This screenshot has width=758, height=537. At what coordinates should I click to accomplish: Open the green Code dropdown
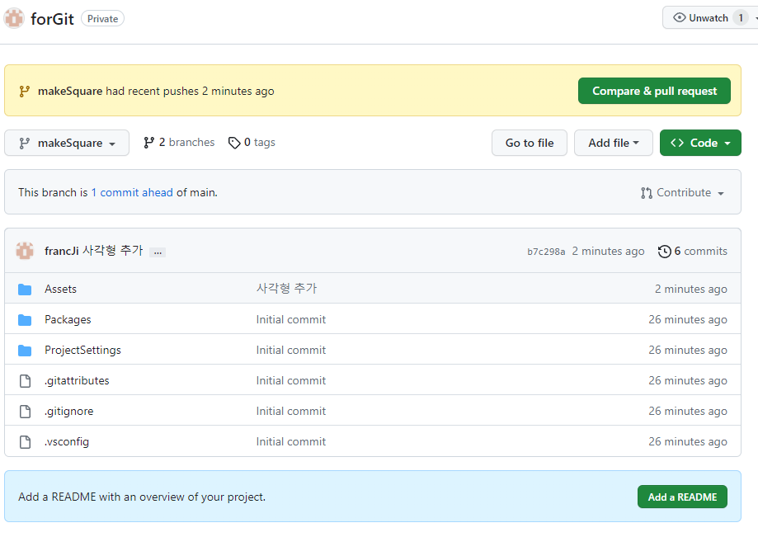pos(700,143)
